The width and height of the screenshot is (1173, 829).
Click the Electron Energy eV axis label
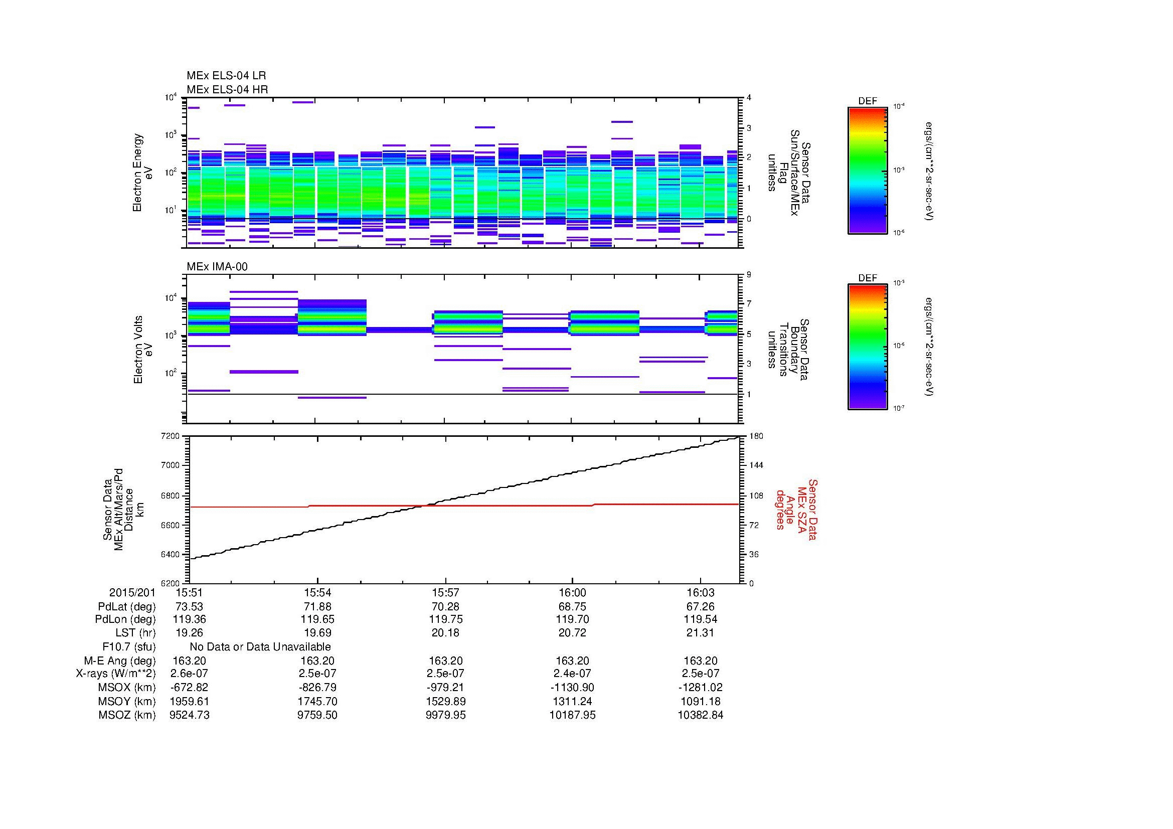tap(143, 173)
